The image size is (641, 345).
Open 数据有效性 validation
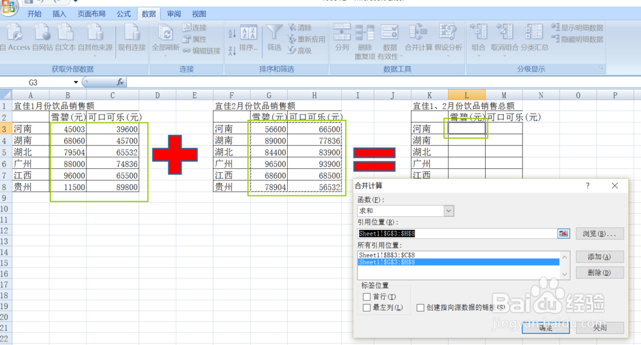(390, 42)
